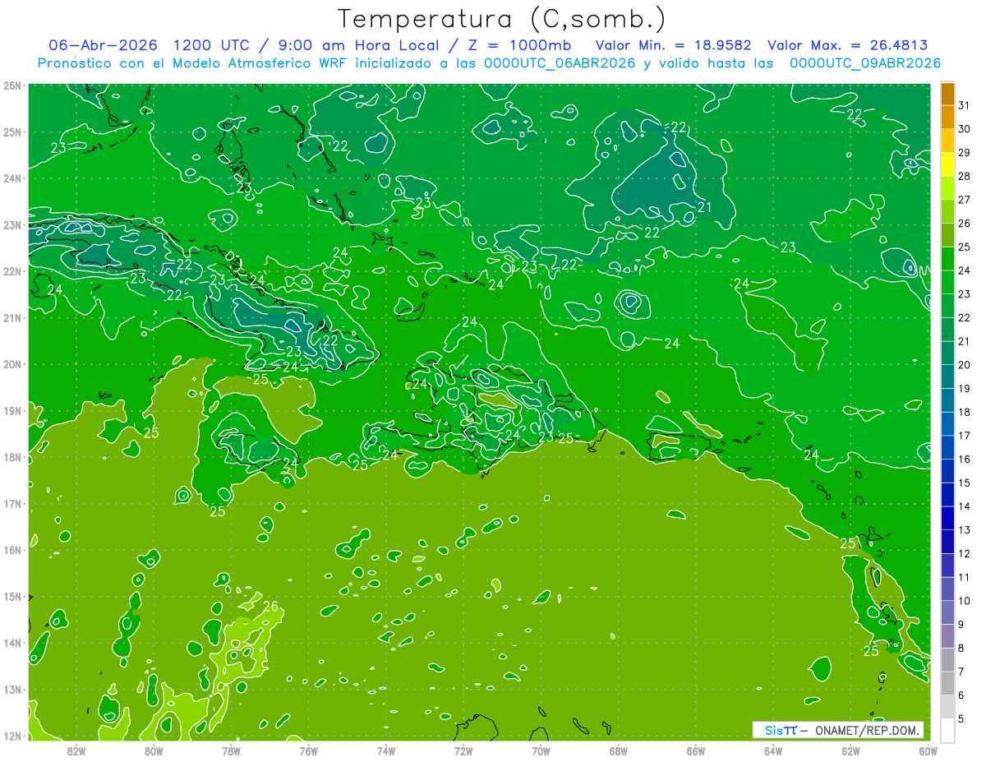Click the 26 contour label near 77W
This screenshot has width=986, height=762.
(x=270, y=607)
